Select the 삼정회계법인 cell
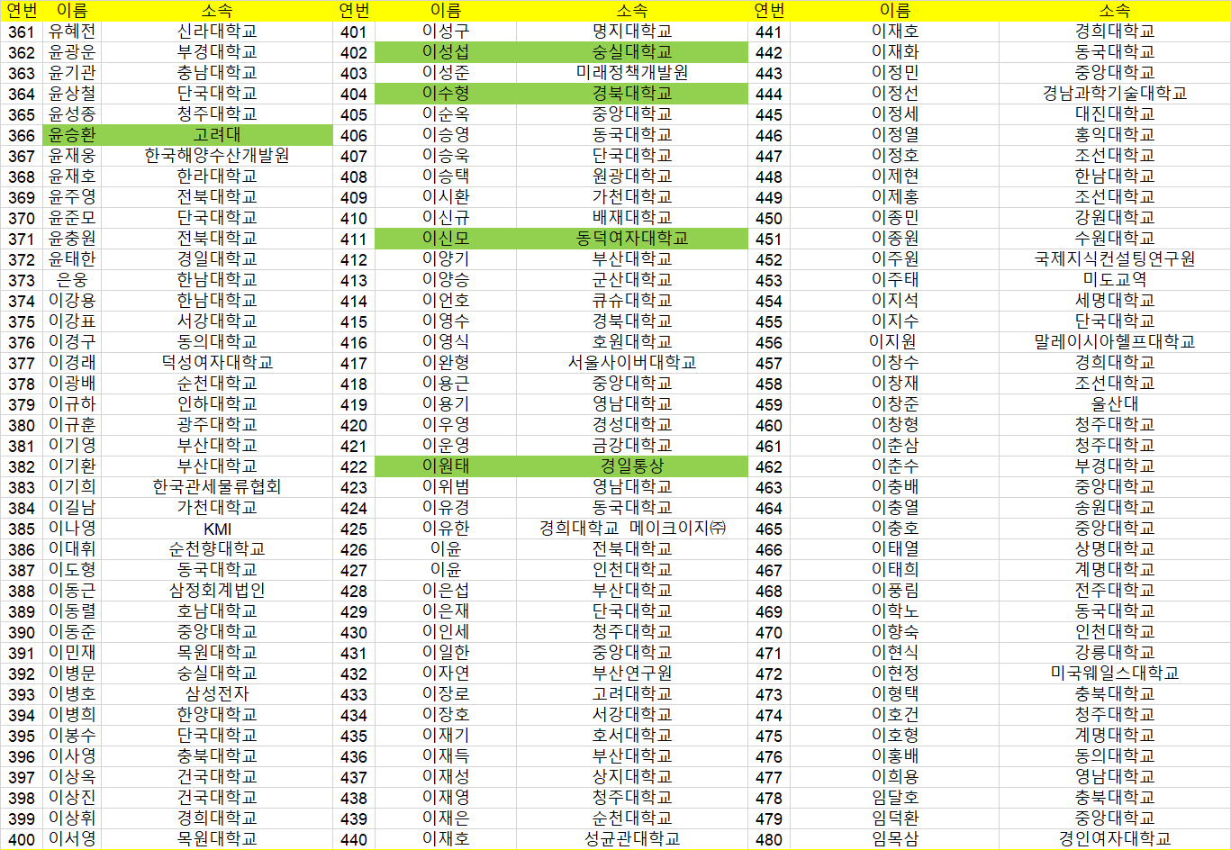 tap(216, 591)
